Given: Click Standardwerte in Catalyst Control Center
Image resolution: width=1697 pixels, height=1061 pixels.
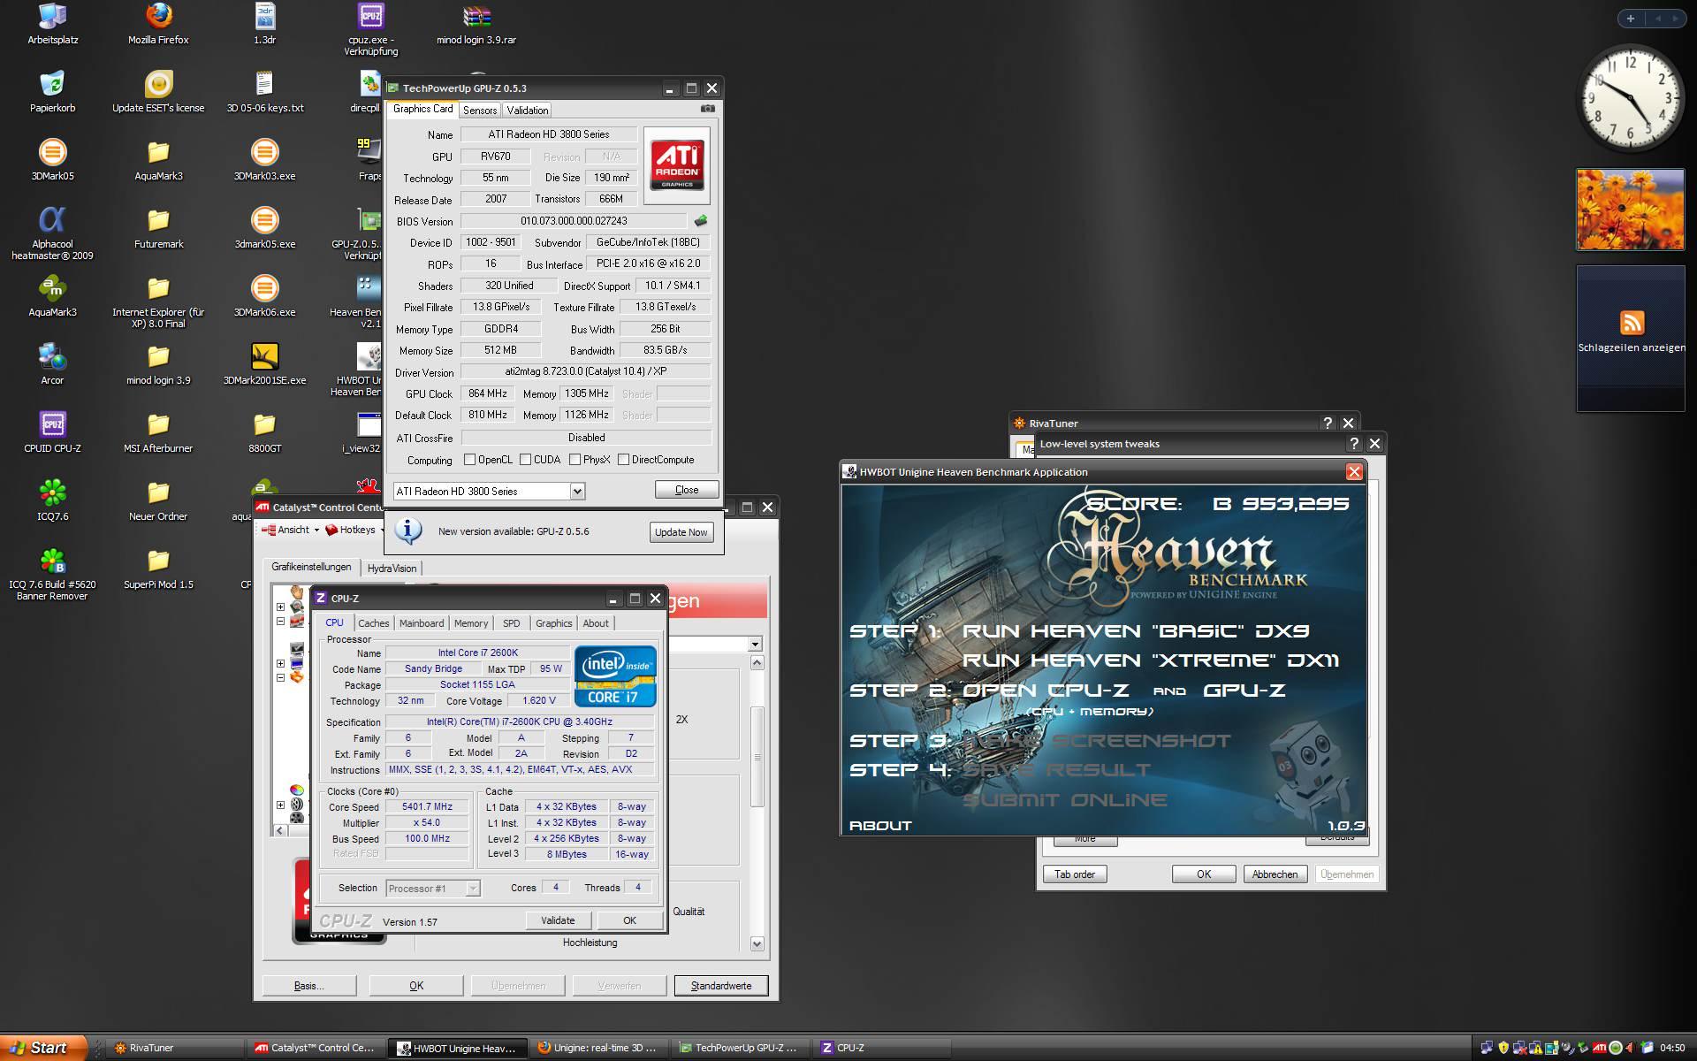Looking at the screenshot, I should [x=720, y=986].
